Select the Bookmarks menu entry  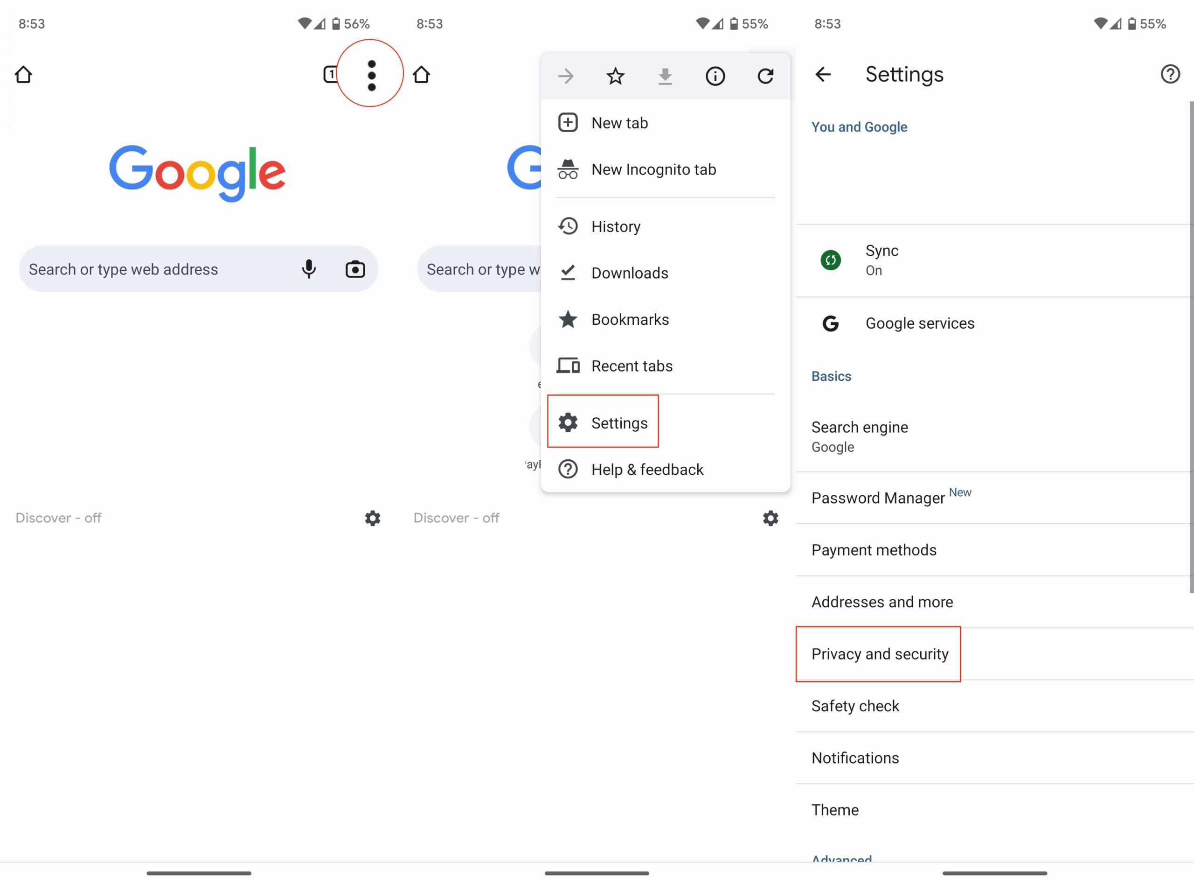[630, 319]
